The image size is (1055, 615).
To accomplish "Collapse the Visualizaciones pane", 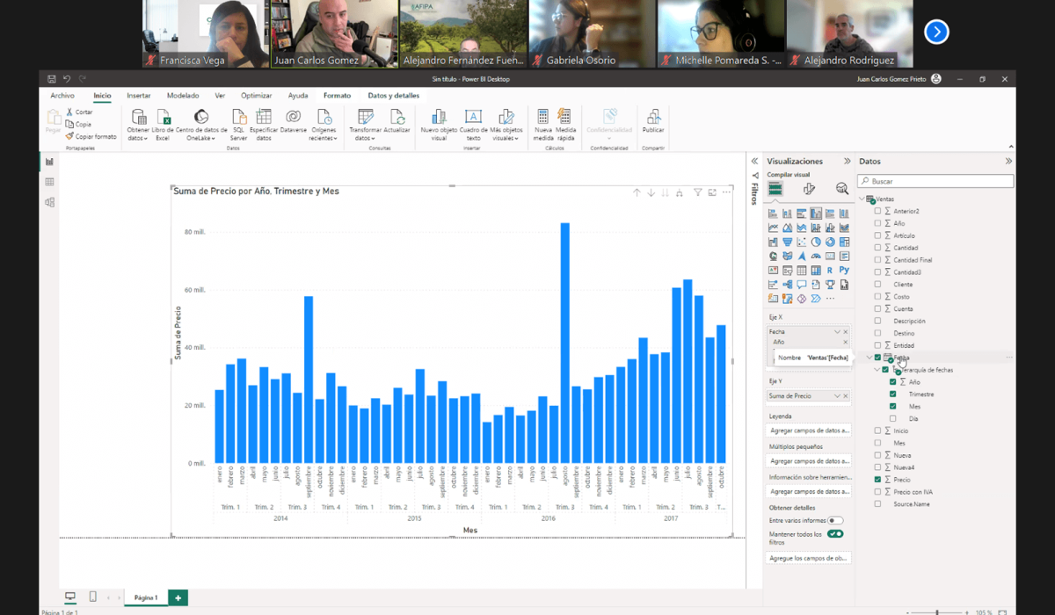I will [x=848, y=162].
